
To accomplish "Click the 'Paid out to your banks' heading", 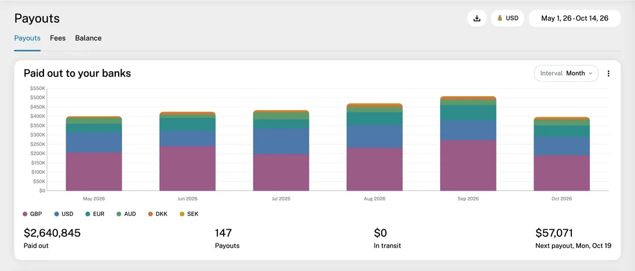I will coord(78,73).
